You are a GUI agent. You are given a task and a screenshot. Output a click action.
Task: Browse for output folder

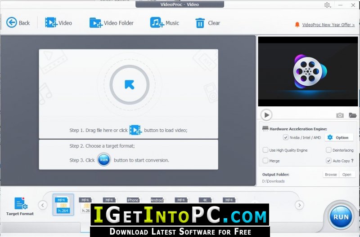pyautogui.click(x=331, y=174)
